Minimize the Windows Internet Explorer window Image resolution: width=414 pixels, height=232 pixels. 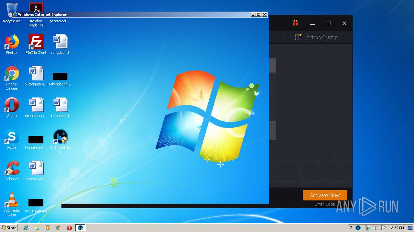(253, 15)
